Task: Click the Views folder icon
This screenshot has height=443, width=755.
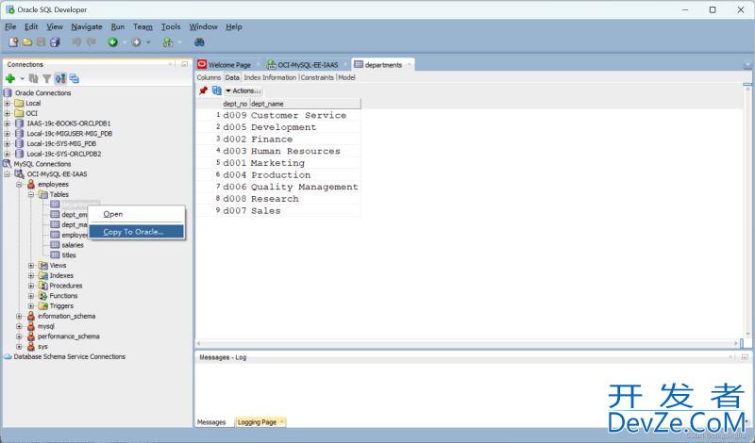Action: click(42, 265)
